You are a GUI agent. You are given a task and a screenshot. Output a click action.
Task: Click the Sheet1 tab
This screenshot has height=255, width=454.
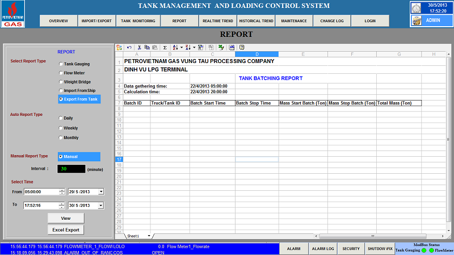(x=133, y=236)
